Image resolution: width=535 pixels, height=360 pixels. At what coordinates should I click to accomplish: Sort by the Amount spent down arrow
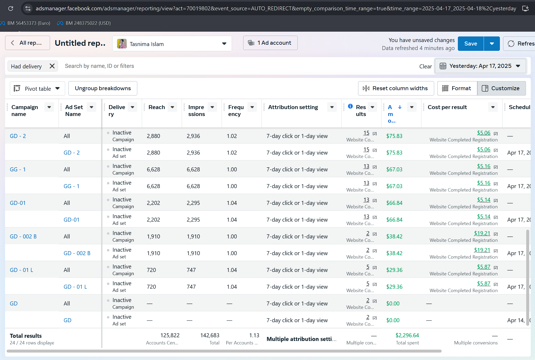400,107
